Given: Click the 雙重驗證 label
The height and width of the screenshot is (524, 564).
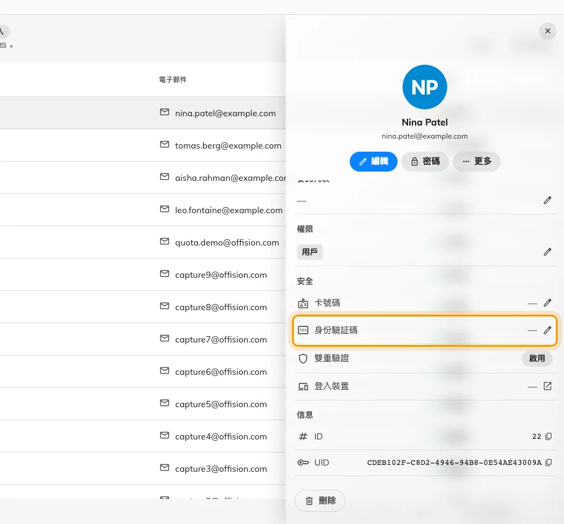Looking at the screenshot, I should pos(332,359).
